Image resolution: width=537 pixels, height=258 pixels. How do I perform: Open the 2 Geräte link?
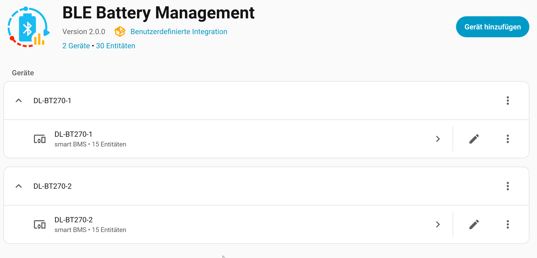[x=76, y=46]
